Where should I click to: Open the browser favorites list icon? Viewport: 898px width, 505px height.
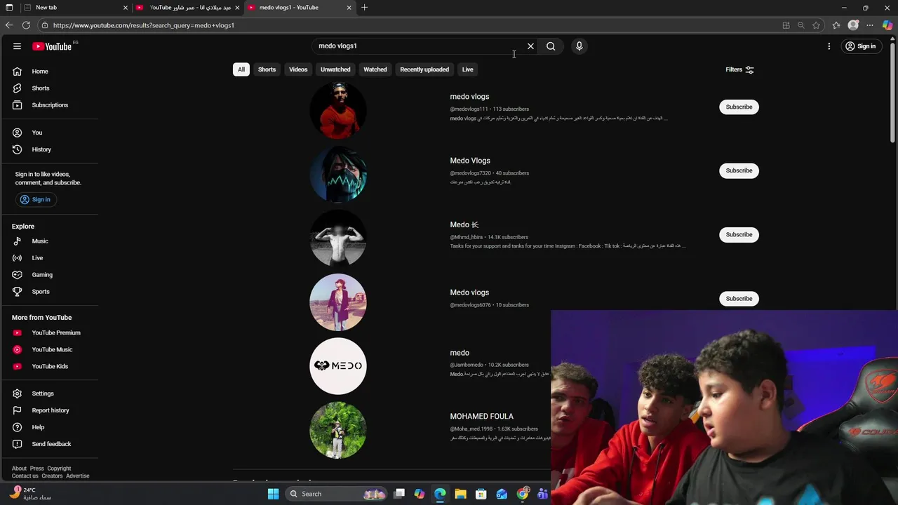pos(836,25)
